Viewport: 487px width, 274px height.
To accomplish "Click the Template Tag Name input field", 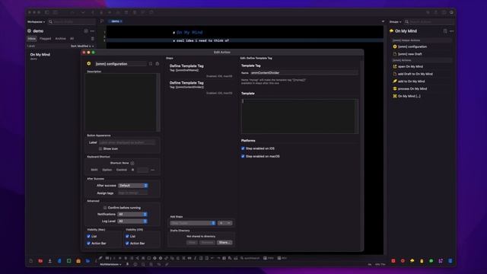I will tap(304, 73).
